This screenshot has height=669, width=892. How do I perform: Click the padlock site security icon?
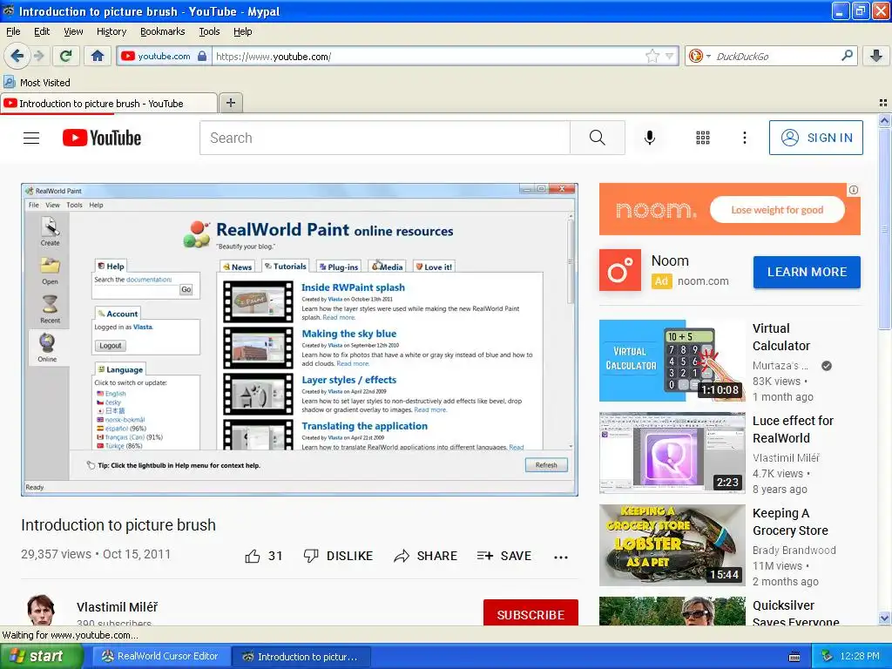coord(202,56)
